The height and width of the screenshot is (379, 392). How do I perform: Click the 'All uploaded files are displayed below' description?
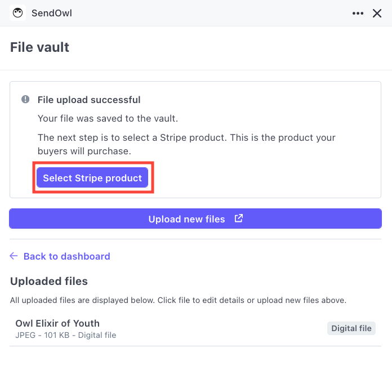(178, 300)
